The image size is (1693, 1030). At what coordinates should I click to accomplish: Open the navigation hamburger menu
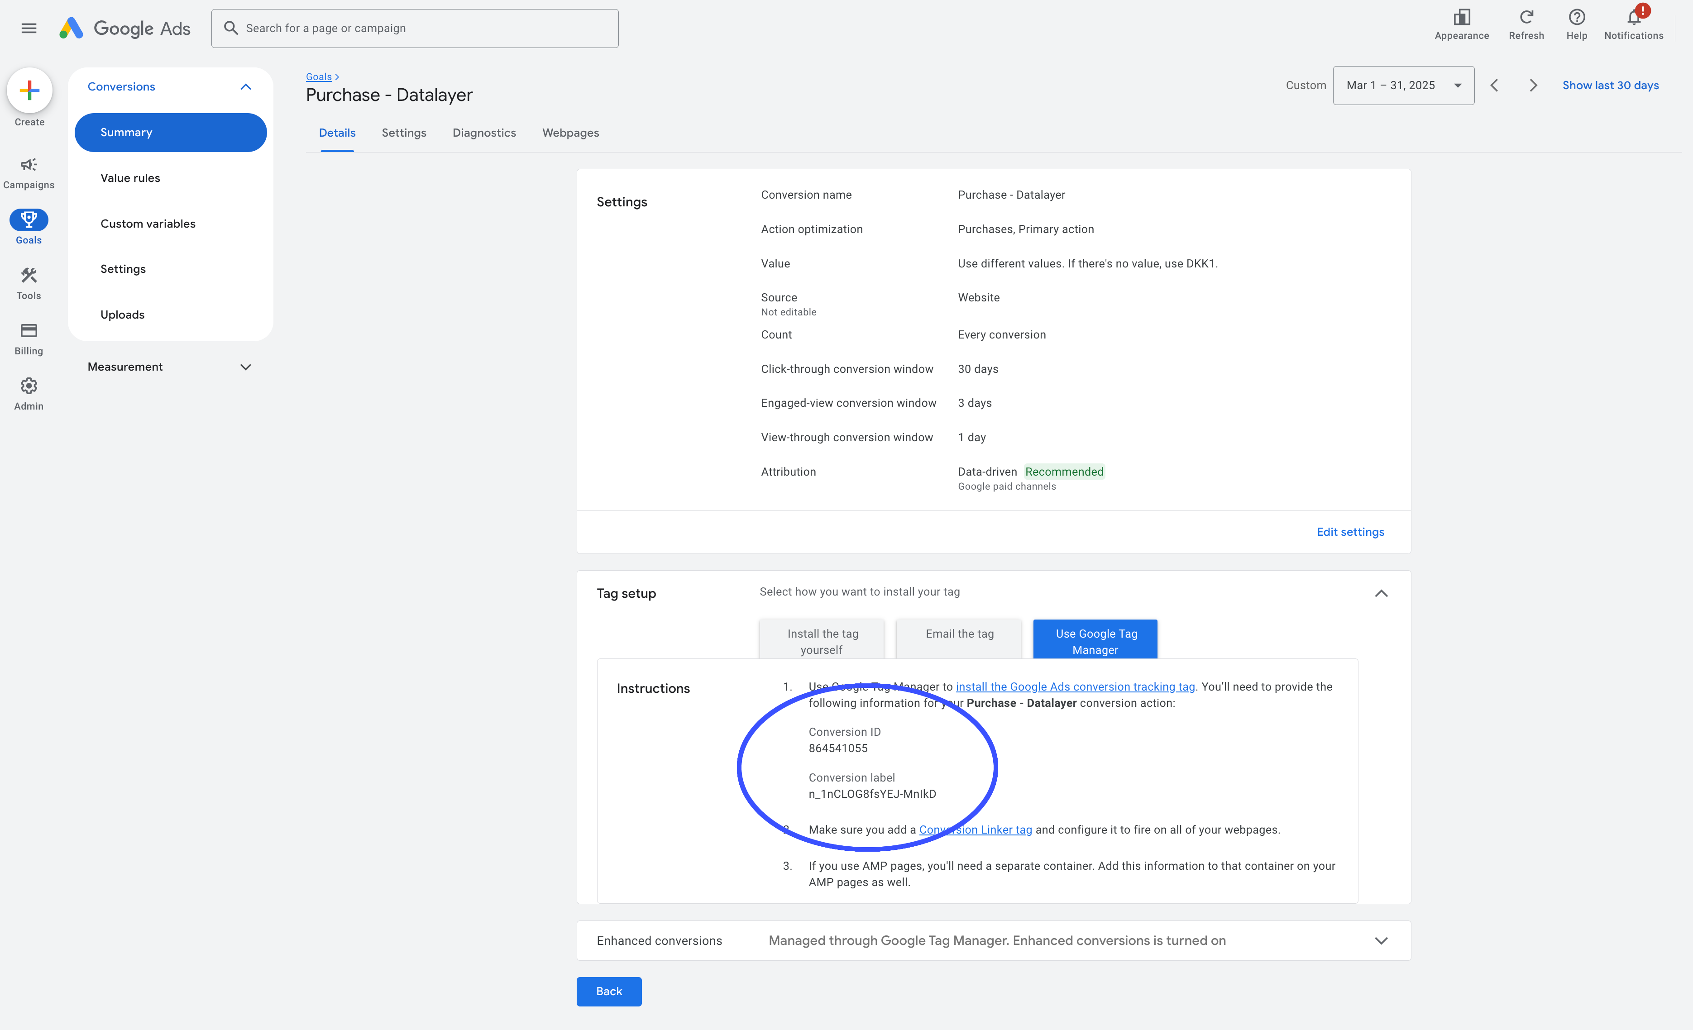tap(29, 28)
